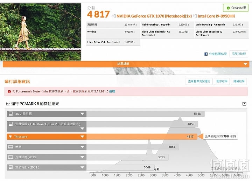Click the valid result badge button
The width and height of the screenshot is (252, 181).
[236, 8]
